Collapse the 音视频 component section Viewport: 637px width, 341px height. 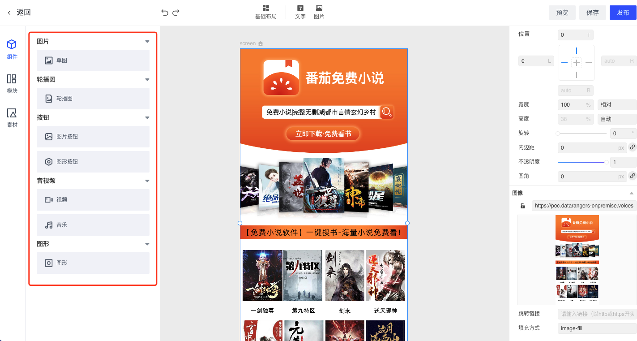coord(147,181)
